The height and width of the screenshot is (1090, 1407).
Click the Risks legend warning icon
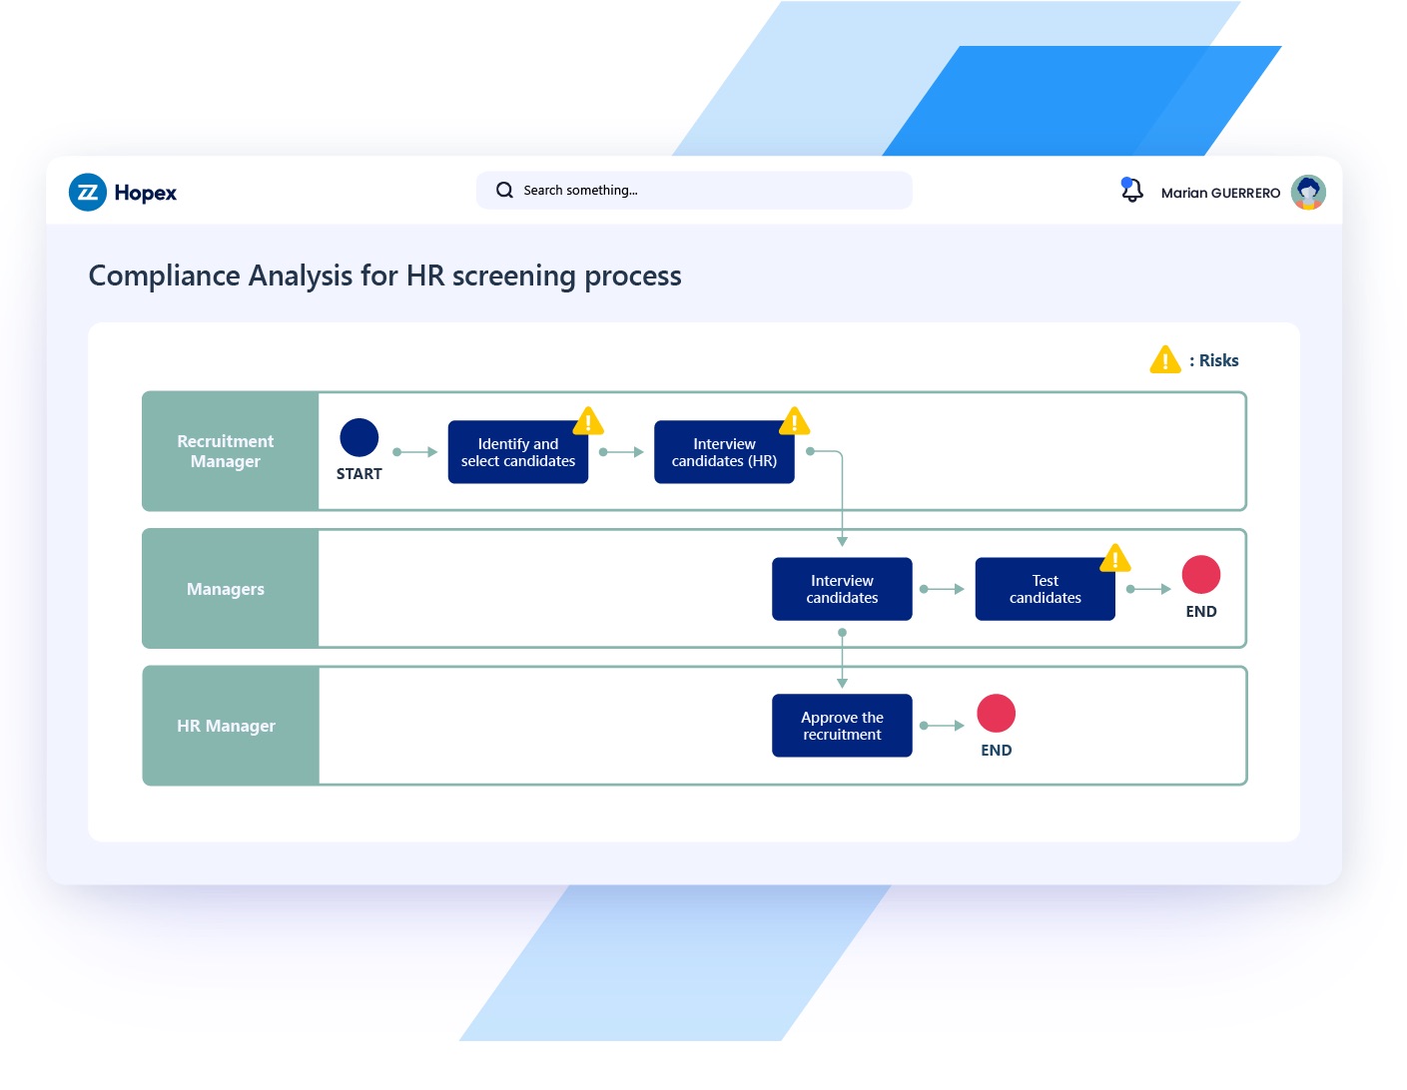tap(1164, 360)
